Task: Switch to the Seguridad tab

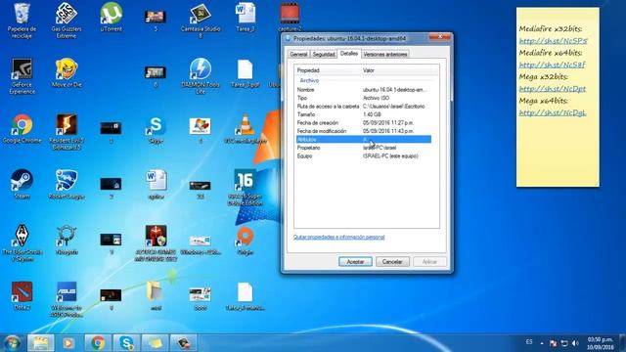Action: 324,54
